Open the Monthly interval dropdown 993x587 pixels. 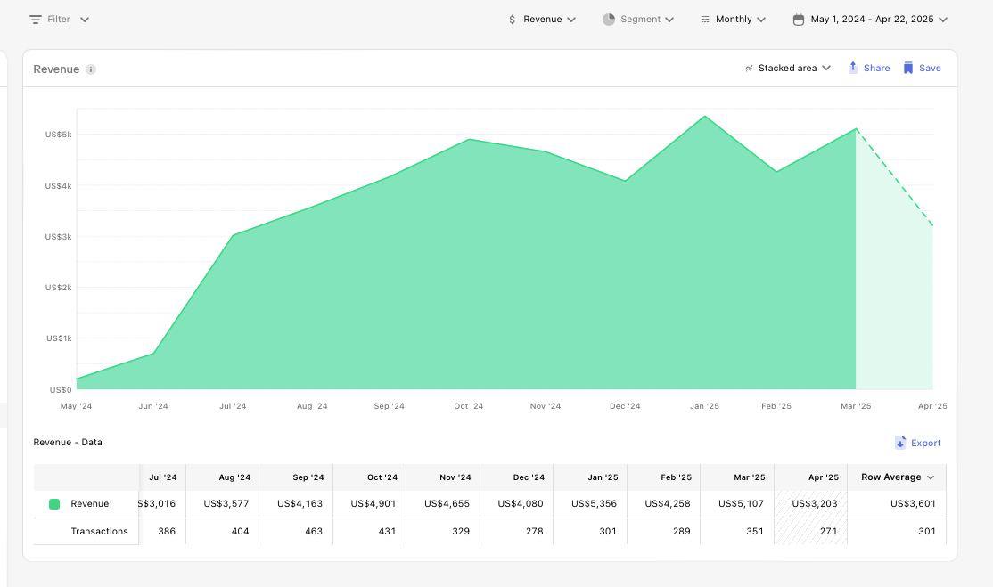(734, 19)
